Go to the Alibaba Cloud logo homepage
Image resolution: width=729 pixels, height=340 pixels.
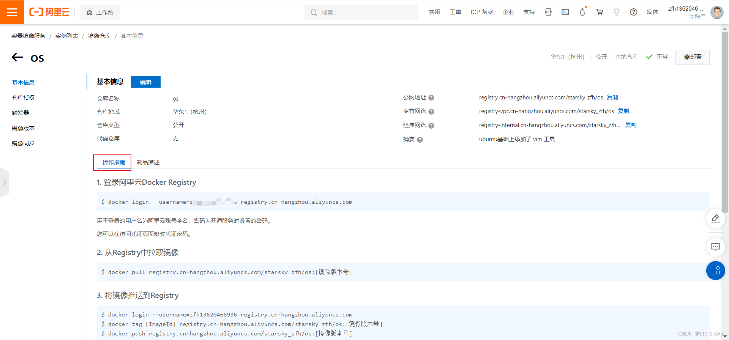(x=49, y=12)
